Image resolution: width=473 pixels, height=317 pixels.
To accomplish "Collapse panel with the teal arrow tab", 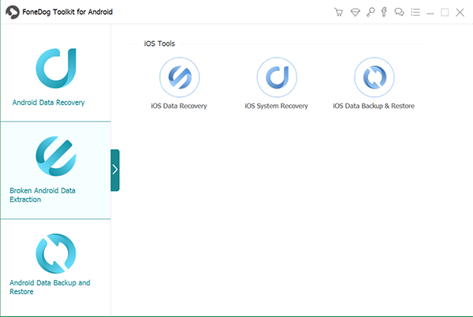I will [x=115, y=170].
